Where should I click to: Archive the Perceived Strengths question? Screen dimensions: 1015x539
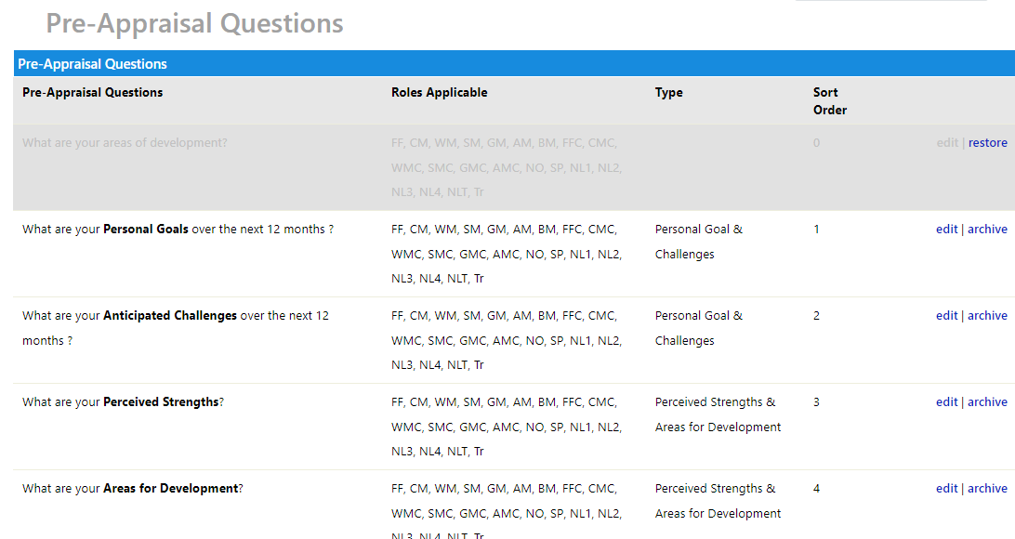(x=987, y=401)
